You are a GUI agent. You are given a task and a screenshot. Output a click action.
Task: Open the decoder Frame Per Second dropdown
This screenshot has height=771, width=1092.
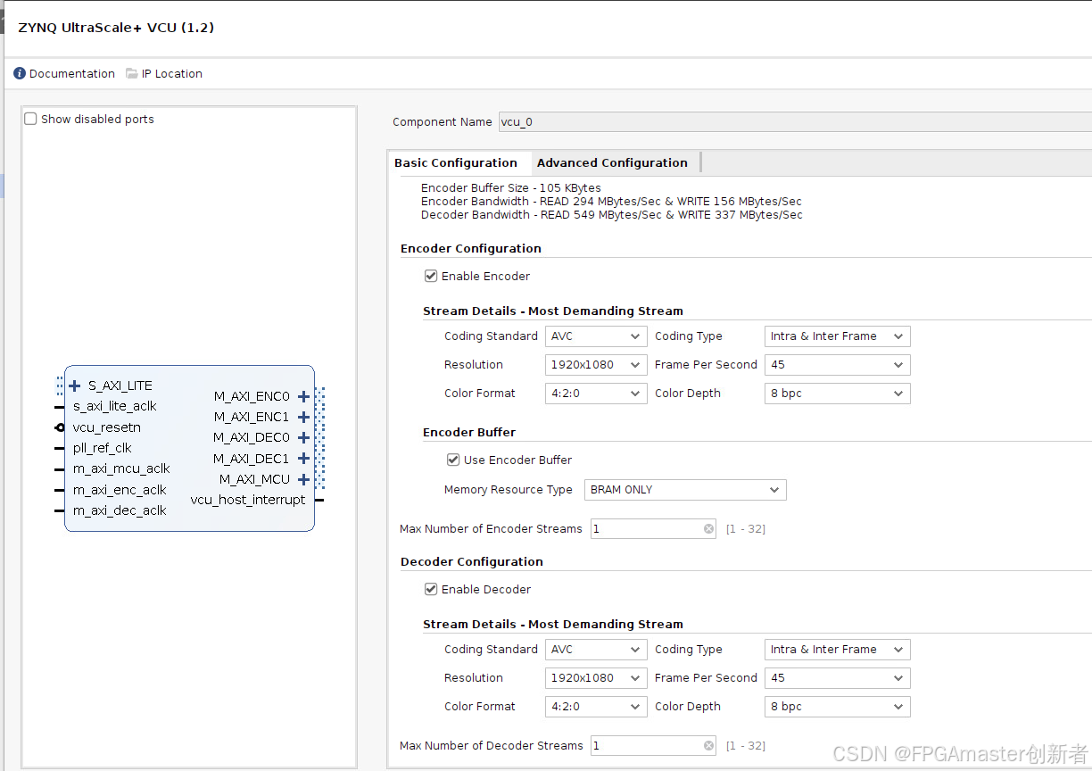coord(838,678)
